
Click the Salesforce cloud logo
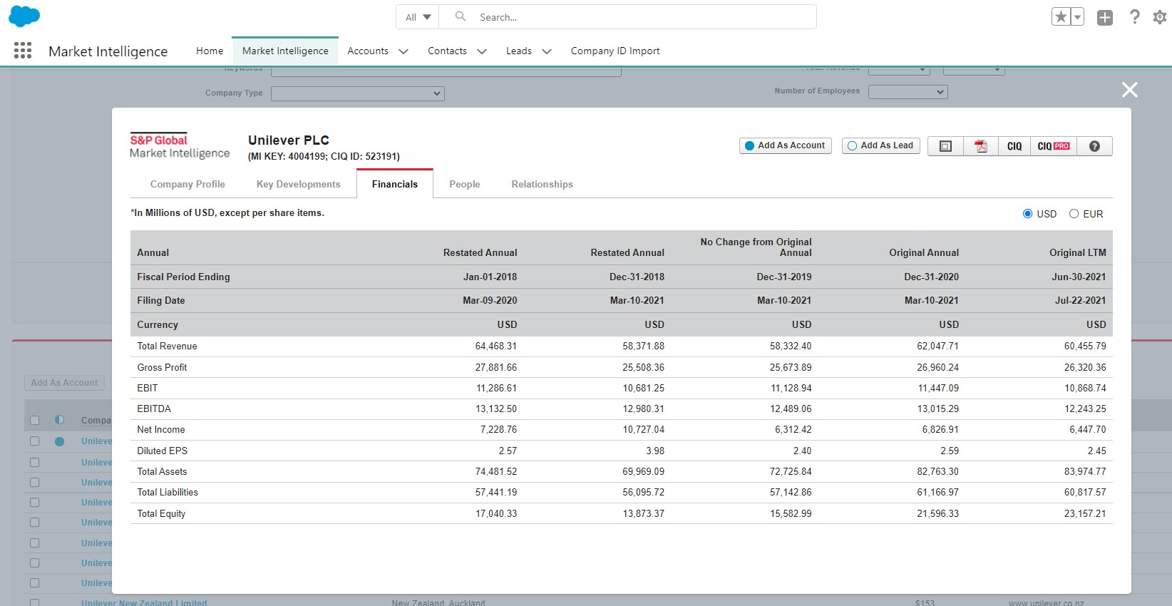click(24, 16)
